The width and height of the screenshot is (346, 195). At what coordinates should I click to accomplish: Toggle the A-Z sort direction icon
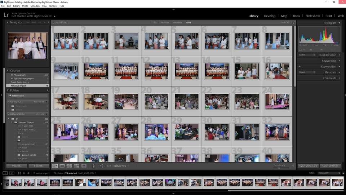[x=102, y=166]
